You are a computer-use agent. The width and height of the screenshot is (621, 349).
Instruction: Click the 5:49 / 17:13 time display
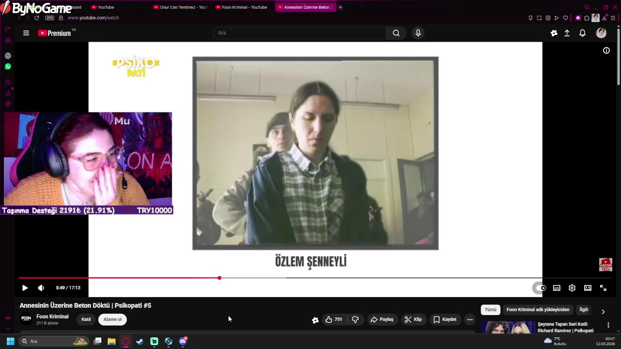point(68,288)
